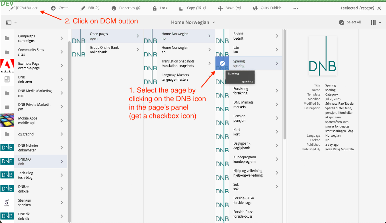Select the Forsikring page thumbnail icon
The image size is (386, 223).
[x=222, y=91]
